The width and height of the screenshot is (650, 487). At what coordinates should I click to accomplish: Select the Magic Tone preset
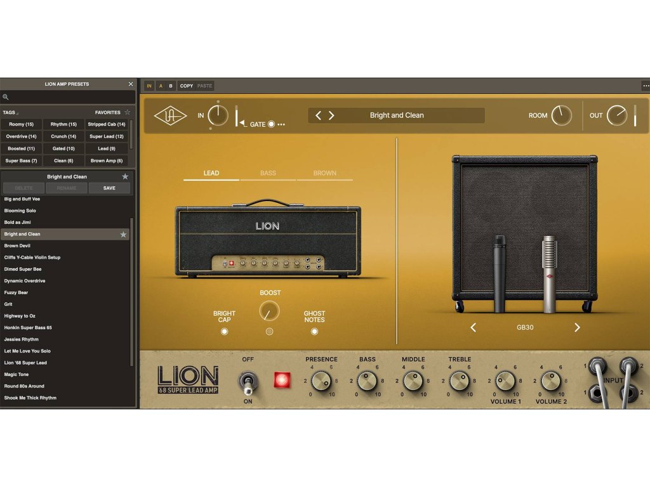[65, 374]
